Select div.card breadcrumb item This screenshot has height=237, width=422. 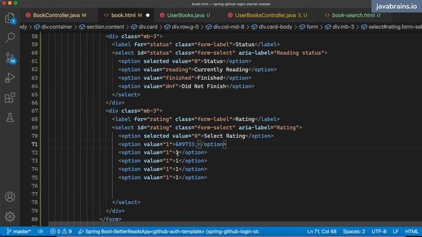pyautogui.click(x=144, y=27)
